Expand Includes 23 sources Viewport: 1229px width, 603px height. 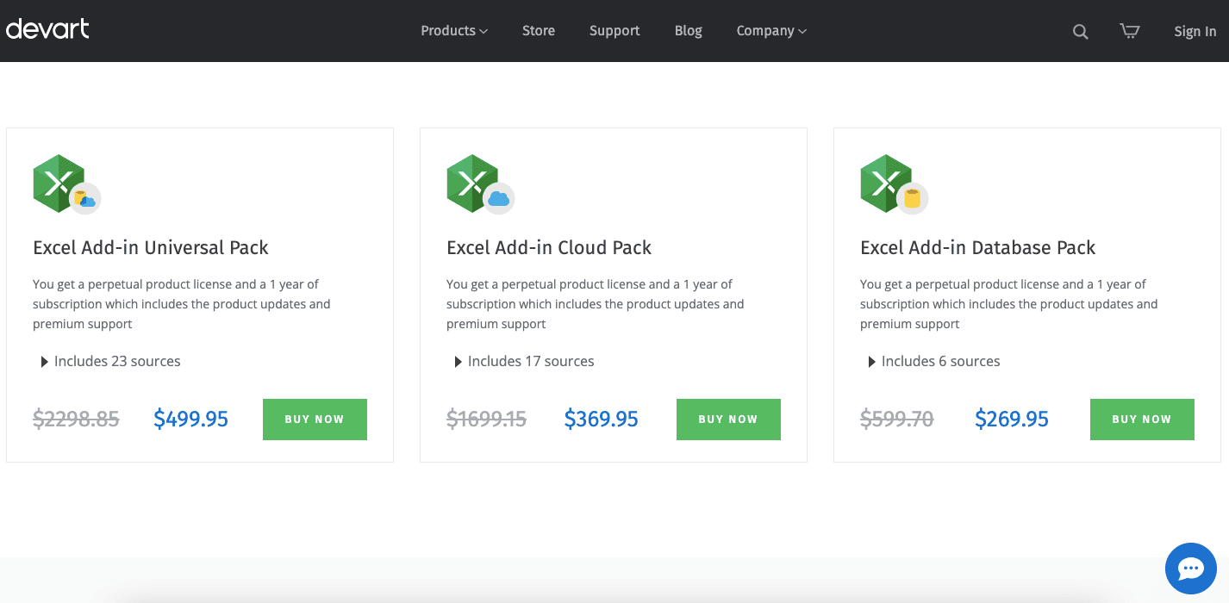click(110, 362)
